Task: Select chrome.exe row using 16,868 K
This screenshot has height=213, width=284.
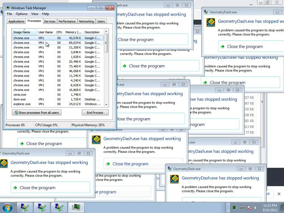Action: (x=58, y=90)
